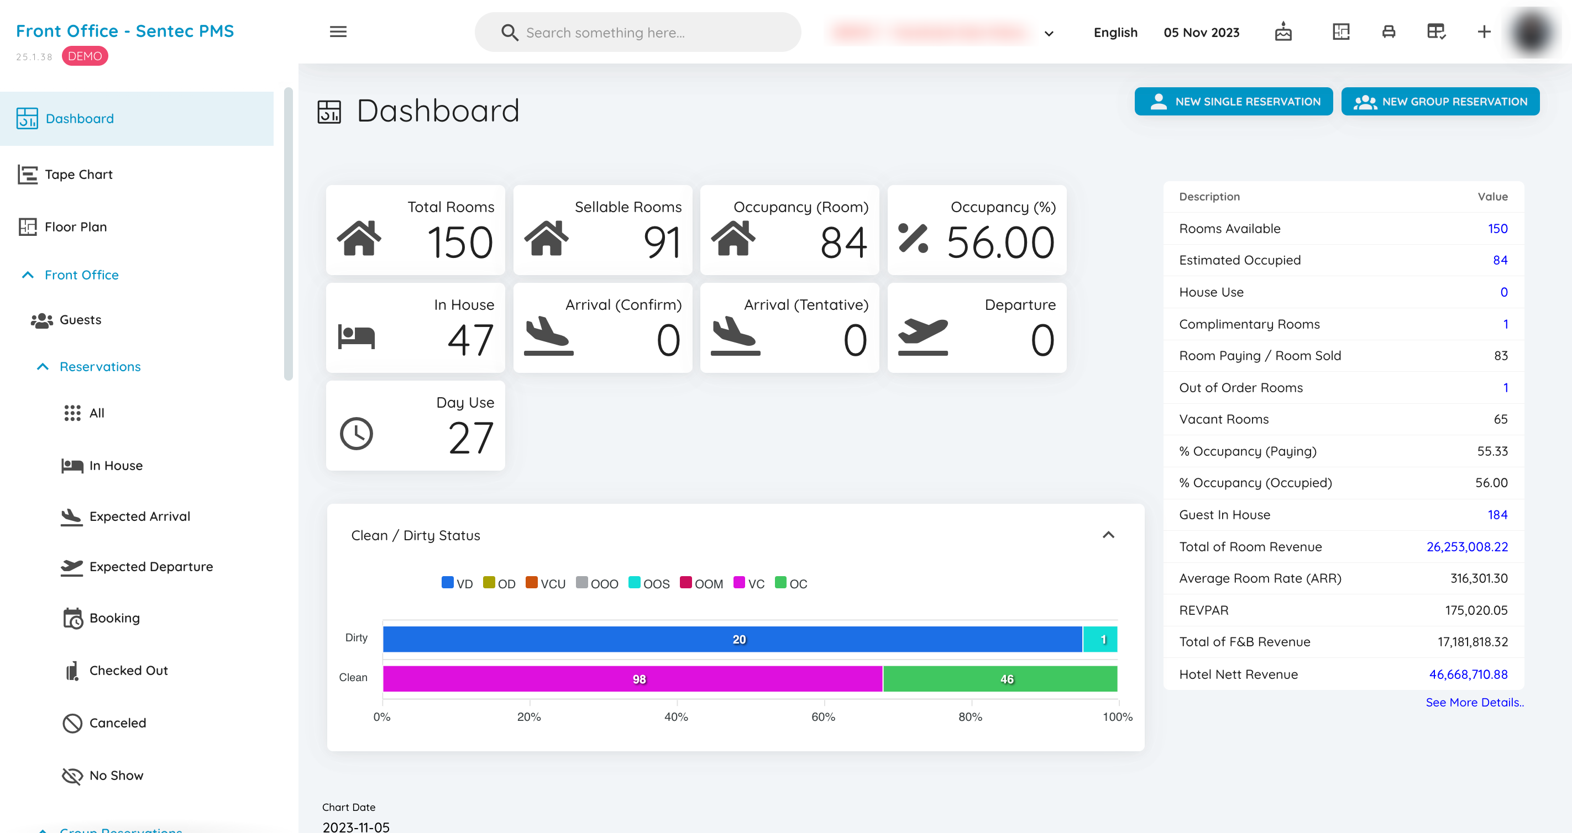The width and height of the screenshot is (1572, 833).
Task: Click the Booking calendar icon
Action: click(72, 618)
